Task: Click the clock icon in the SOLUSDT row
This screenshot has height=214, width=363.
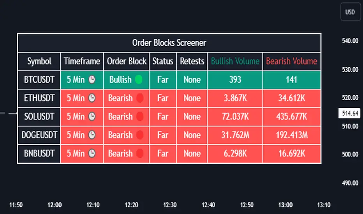Action: pyautogui.click(x=92, y=116)
